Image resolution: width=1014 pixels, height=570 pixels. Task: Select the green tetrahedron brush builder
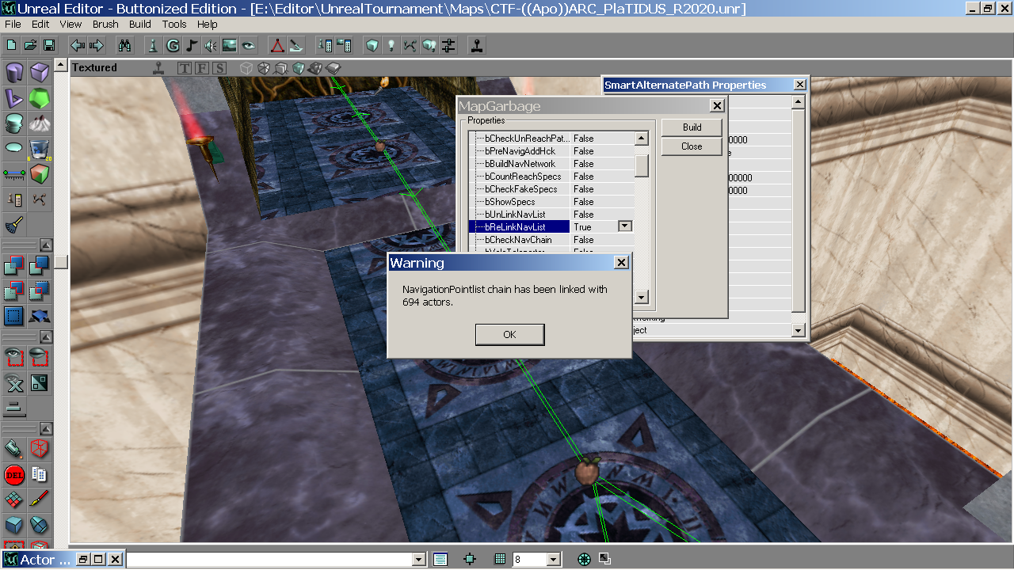point(40,98)
